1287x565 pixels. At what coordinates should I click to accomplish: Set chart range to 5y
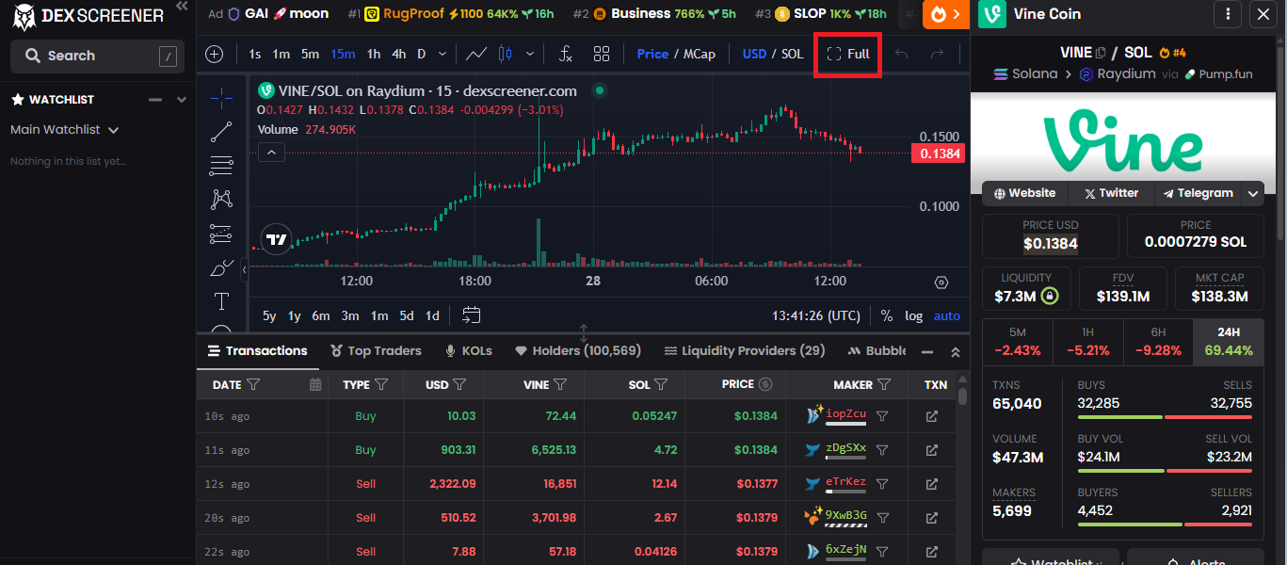coord(269,315)
